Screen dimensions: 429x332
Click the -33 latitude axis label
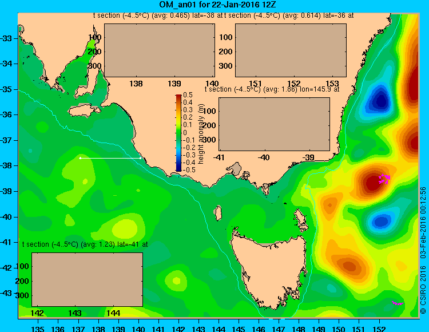6,38
